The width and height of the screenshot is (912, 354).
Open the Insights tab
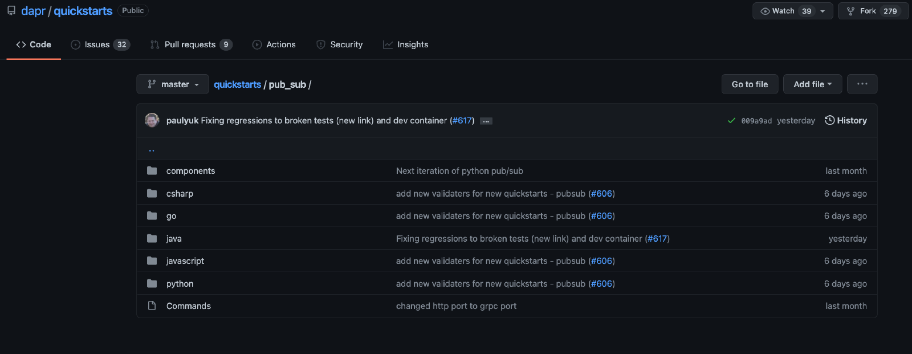(x=405, y=44)
